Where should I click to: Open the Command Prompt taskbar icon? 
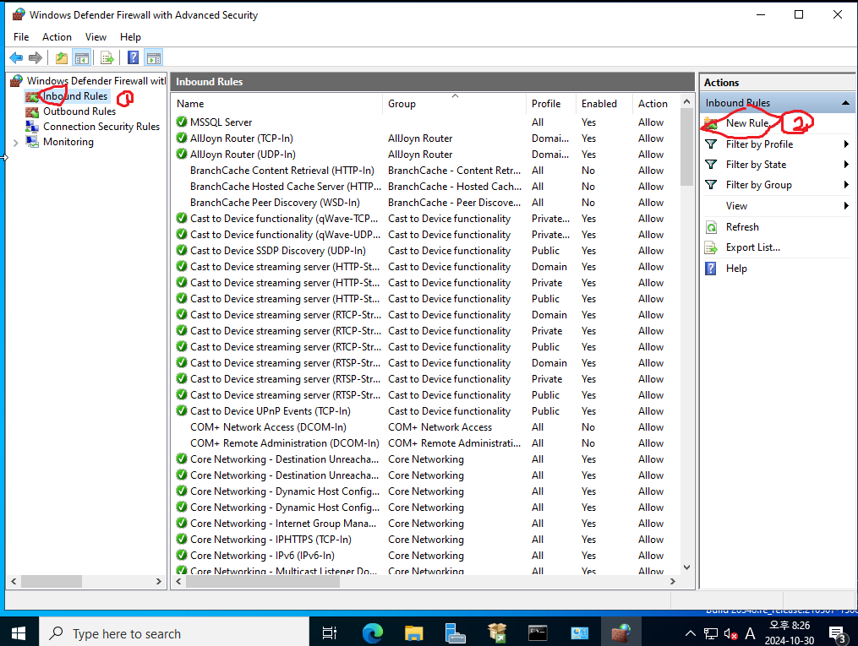click(538, 632)
